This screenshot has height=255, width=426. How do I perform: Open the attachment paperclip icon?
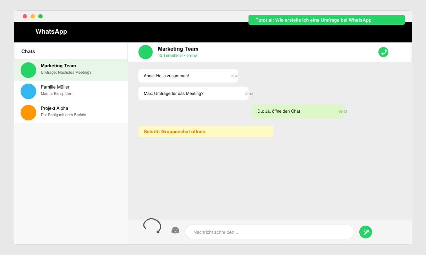tap(152, 226)
